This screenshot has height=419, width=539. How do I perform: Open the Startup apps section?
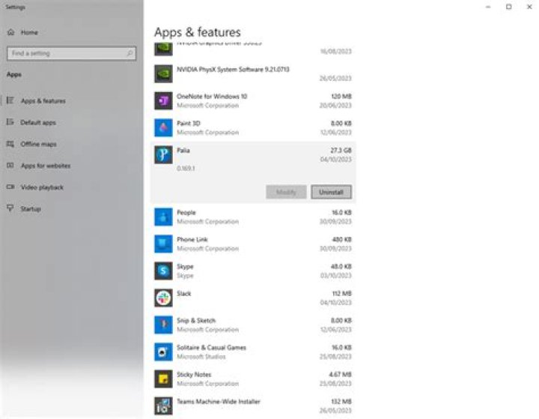31,209
